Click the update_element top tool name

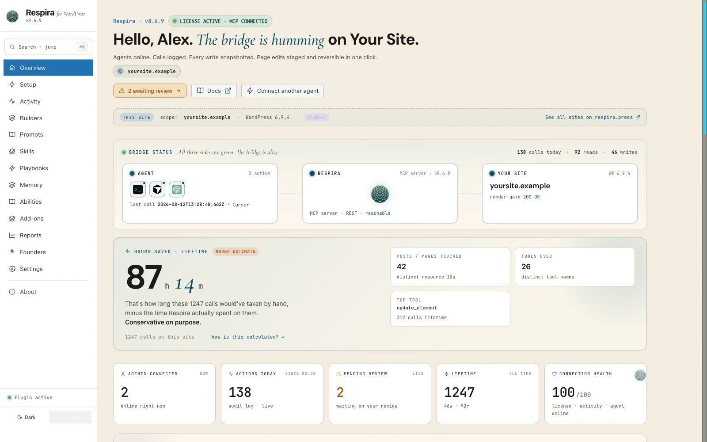[x=417, y=308]
